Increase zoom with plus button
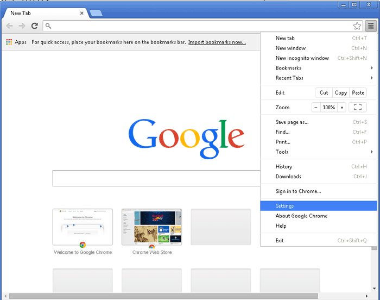Image resolution: width=380 pixels, height=300 pixels. pos(341,107)
